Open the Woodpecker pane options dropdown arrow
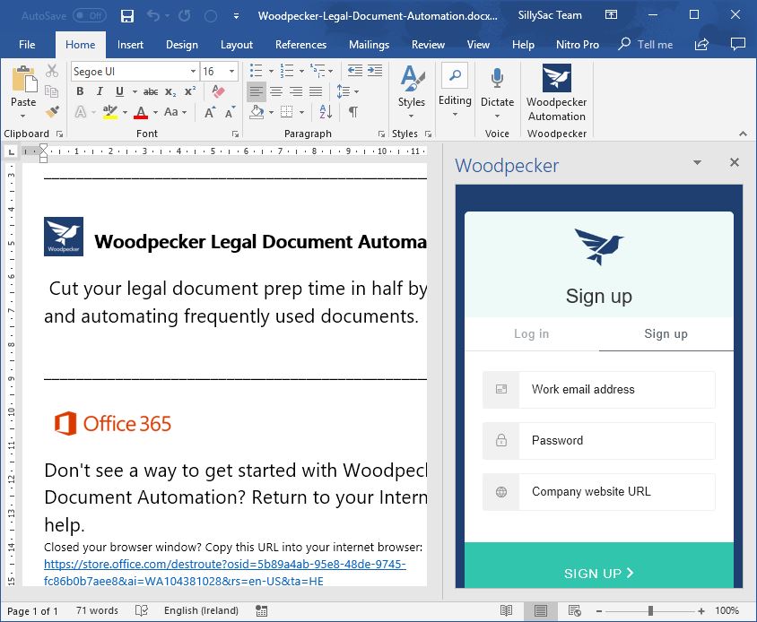The height and width of the screenshot is (622, 757). pyautogui.click(x=697, y=163)
